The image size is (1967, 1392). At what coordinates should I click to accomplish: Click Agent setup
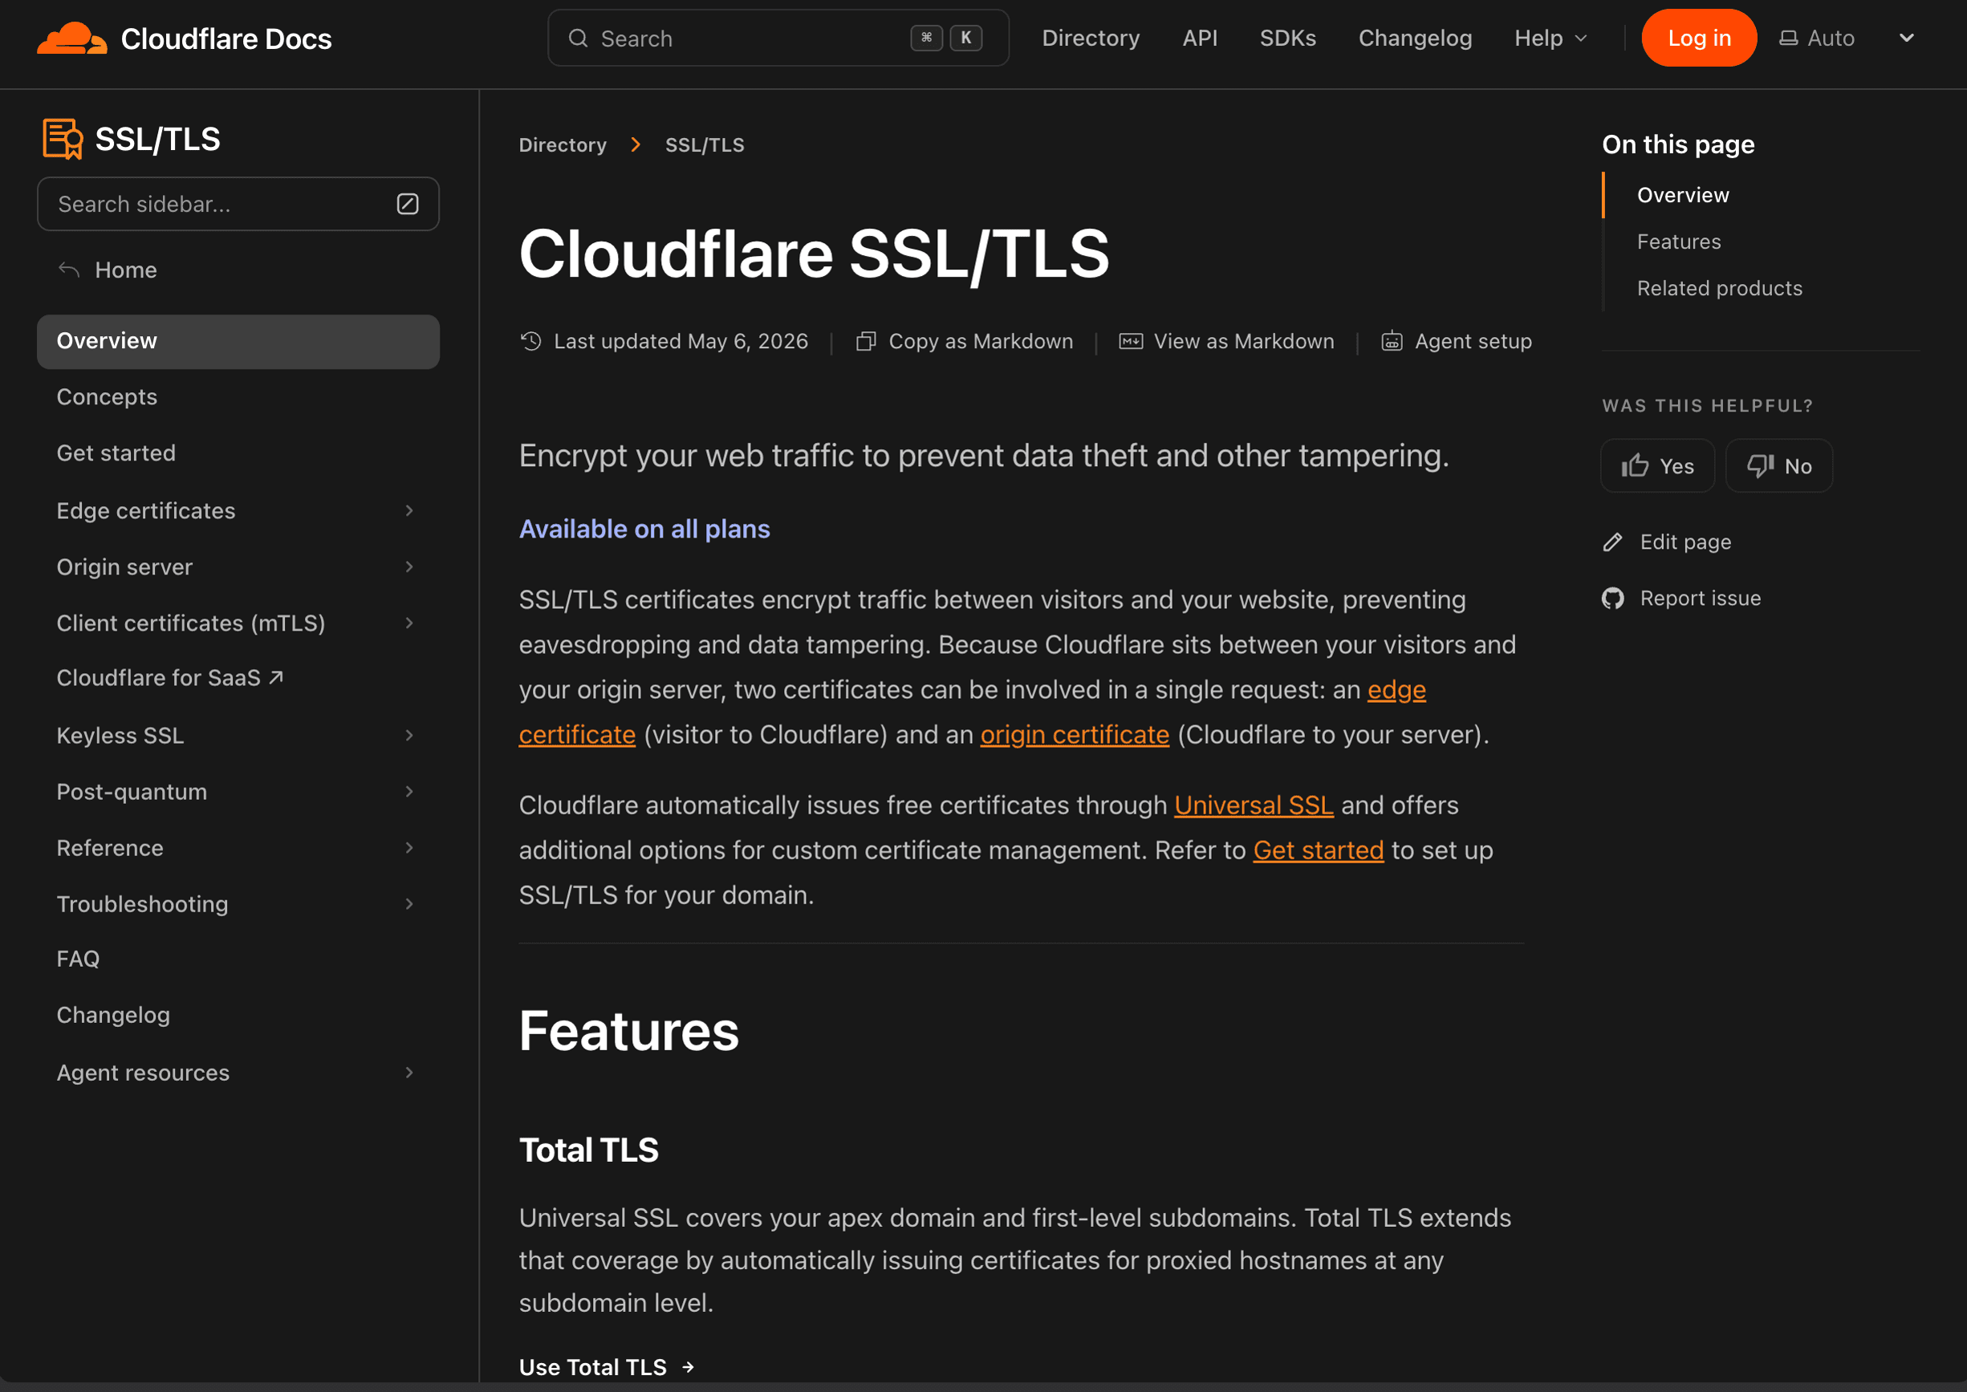coord(1457,341)
